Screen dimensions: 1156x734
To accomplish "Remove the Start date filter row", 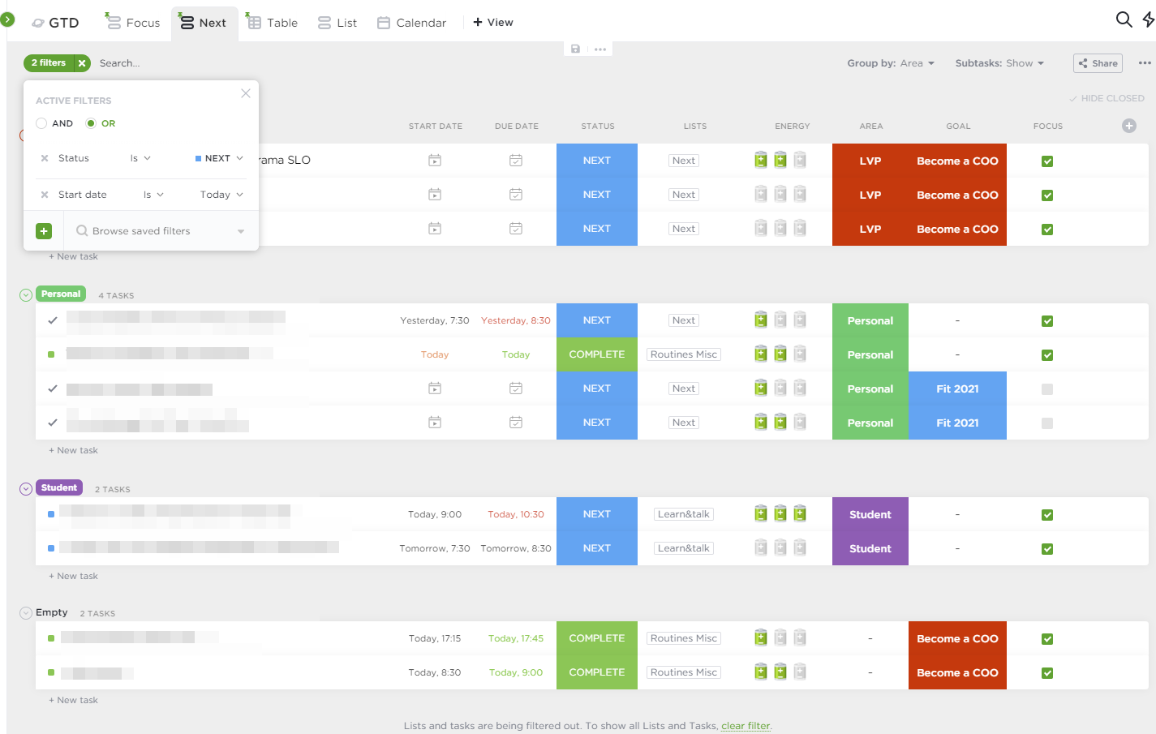I will click(45, 195).
